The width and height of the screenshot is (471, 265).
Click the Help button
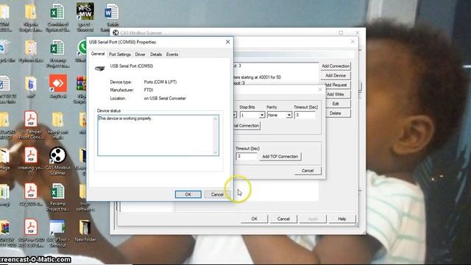341,219
